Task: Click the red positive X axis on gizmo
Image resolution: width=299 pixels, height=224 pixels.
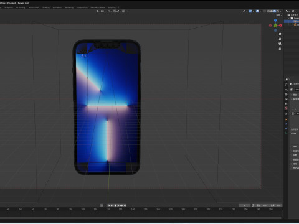Action: pos(280,26)
